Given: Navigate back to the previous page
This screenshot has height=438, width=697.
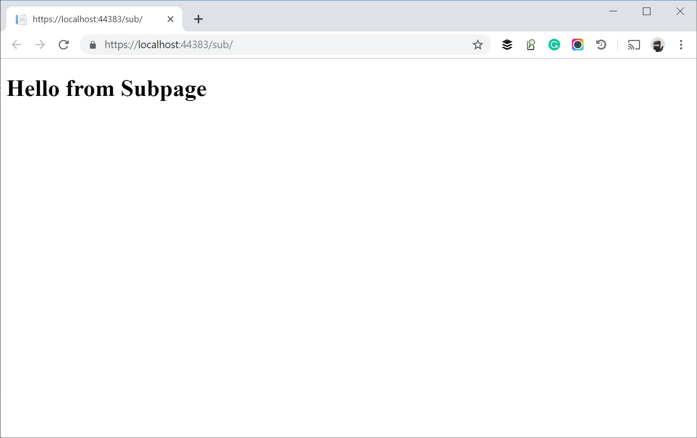Looking at the screenshot, I should pos(16,45).
